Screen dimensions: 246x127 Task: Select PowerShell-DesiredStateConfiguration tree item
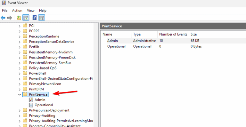(61, 79)
